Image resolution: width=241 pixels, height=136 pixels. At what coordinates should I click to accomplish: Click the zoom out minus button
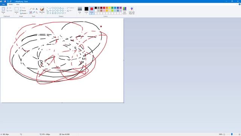(x=224, y=134)
